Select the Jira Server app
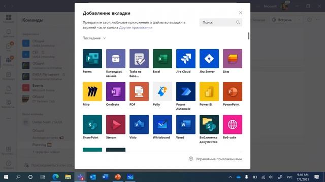Image resolution: width=325 pixels, height=182 pixels. [x=209, y=59]
